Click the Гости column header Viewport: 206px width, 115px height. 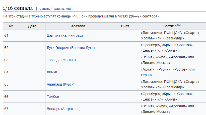click(172, 26)
